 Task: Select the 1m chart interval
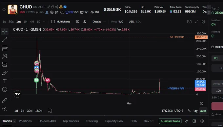click(x=18, y=22)
